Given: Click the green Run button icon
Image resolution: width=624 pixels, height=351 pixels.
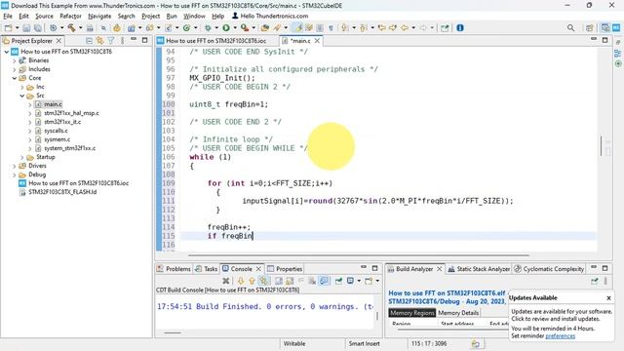Looking at the screenshot, I should coord(226,28).
